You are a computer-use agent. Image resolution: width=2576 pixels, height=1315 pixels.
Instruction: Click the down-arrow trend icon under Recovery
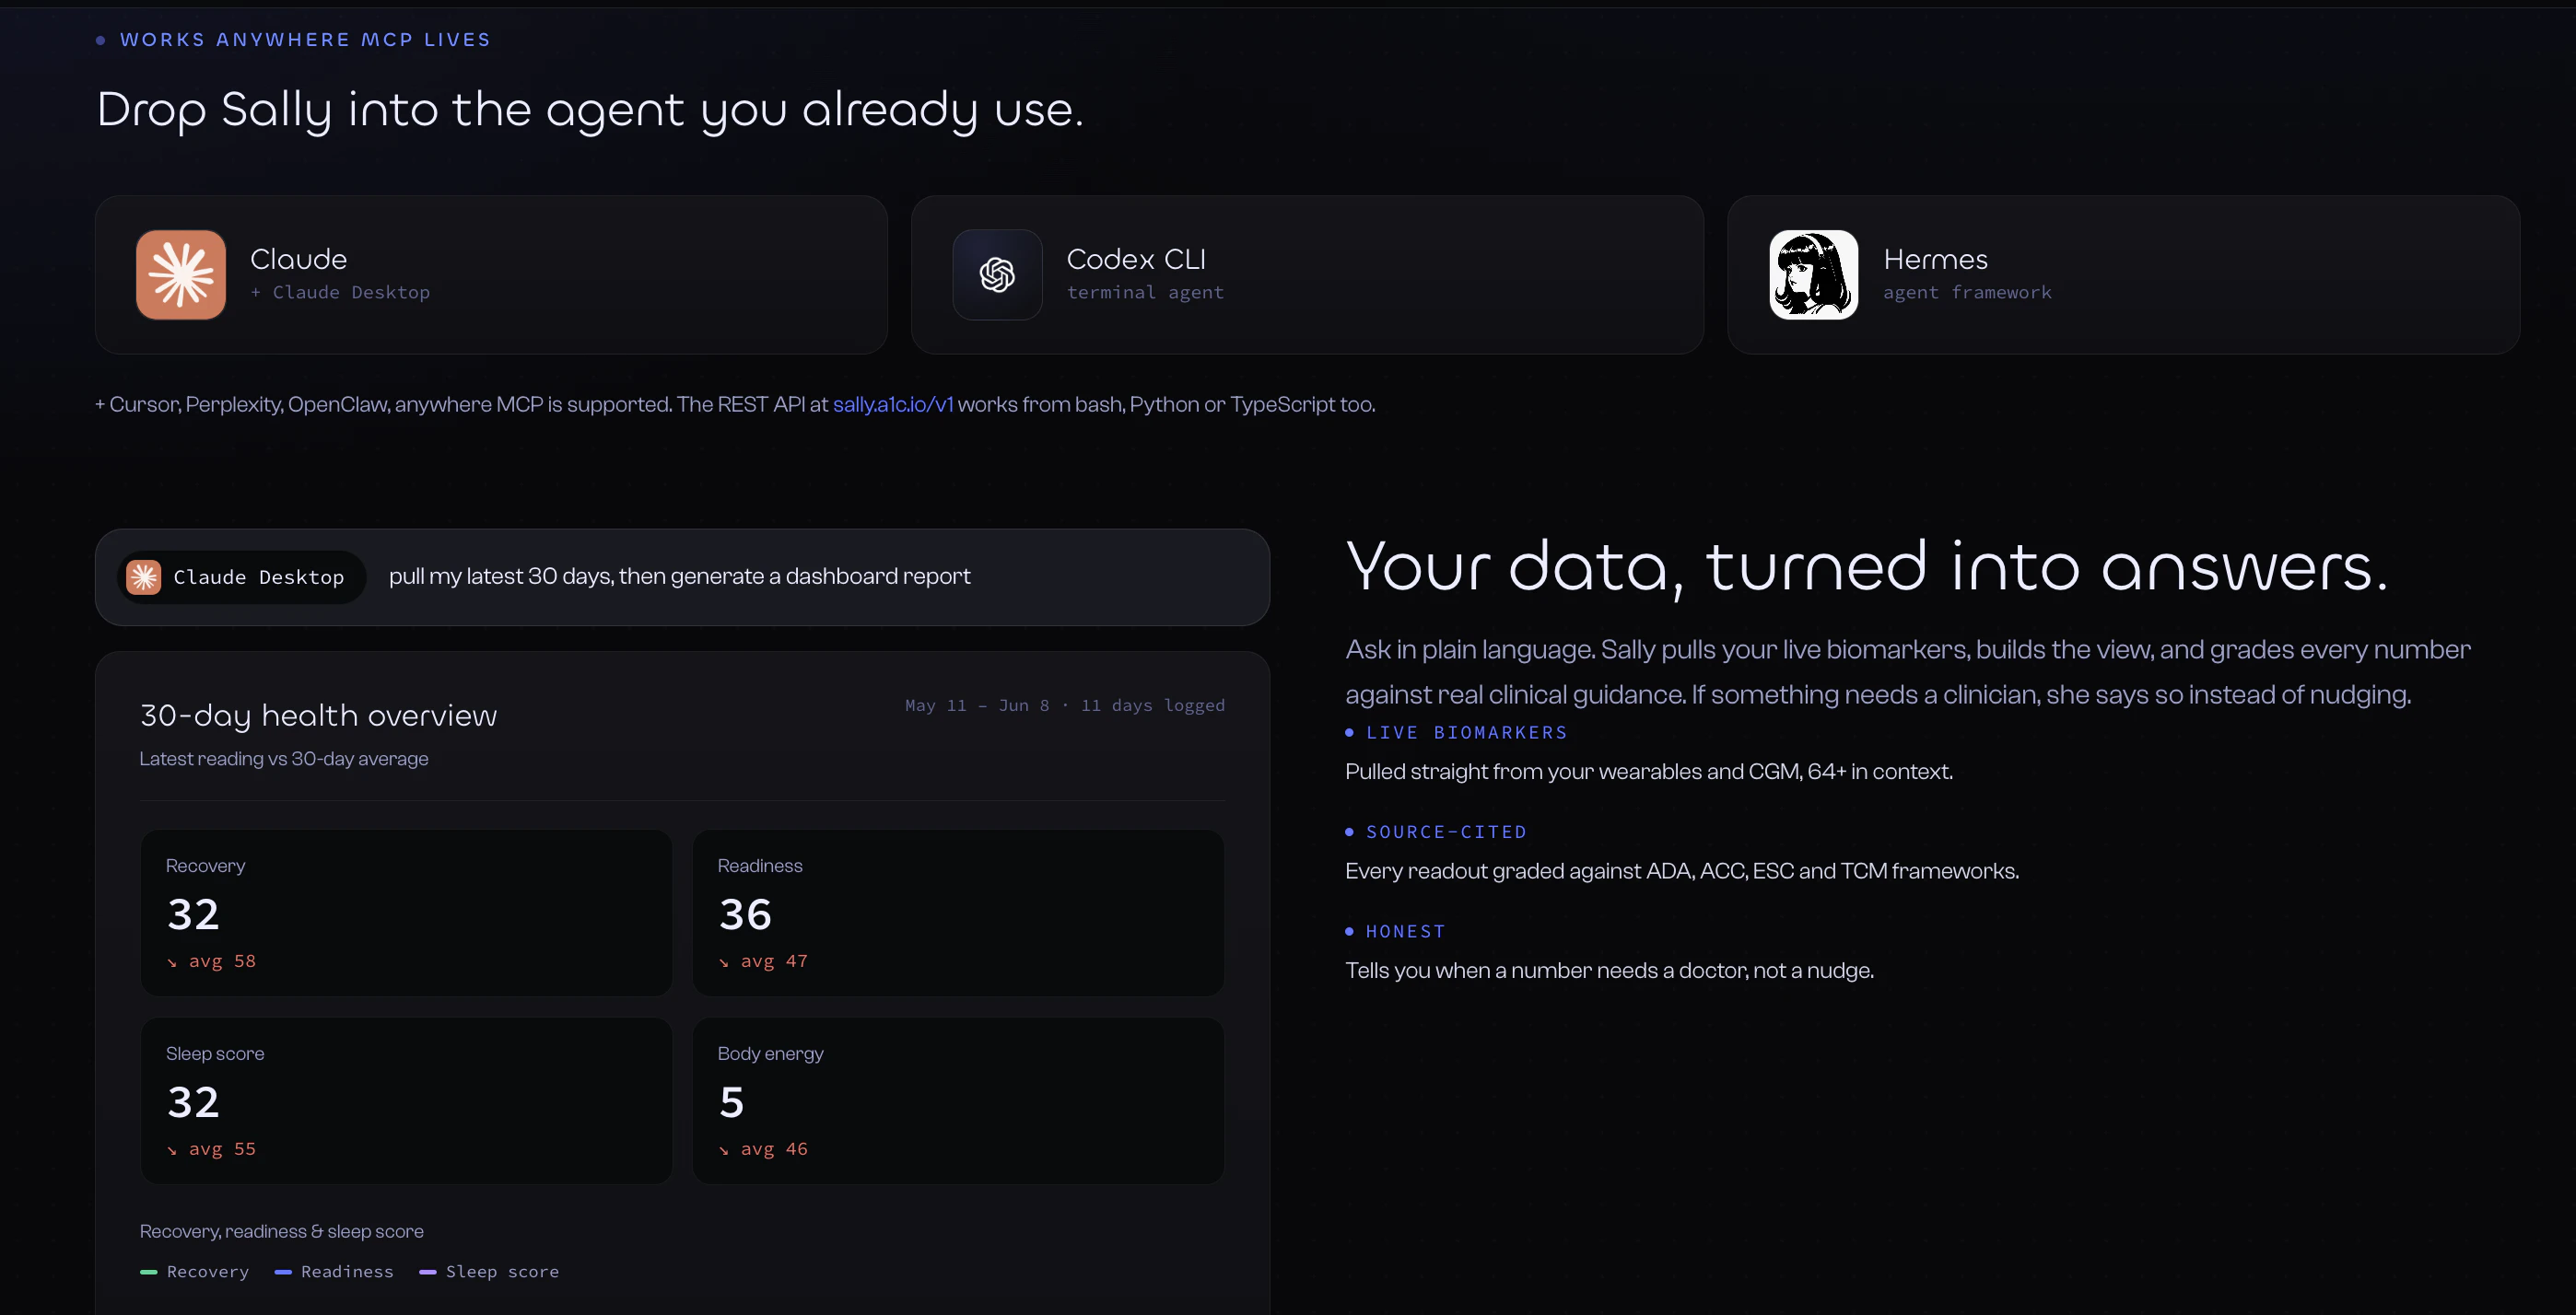click(172, 962)
